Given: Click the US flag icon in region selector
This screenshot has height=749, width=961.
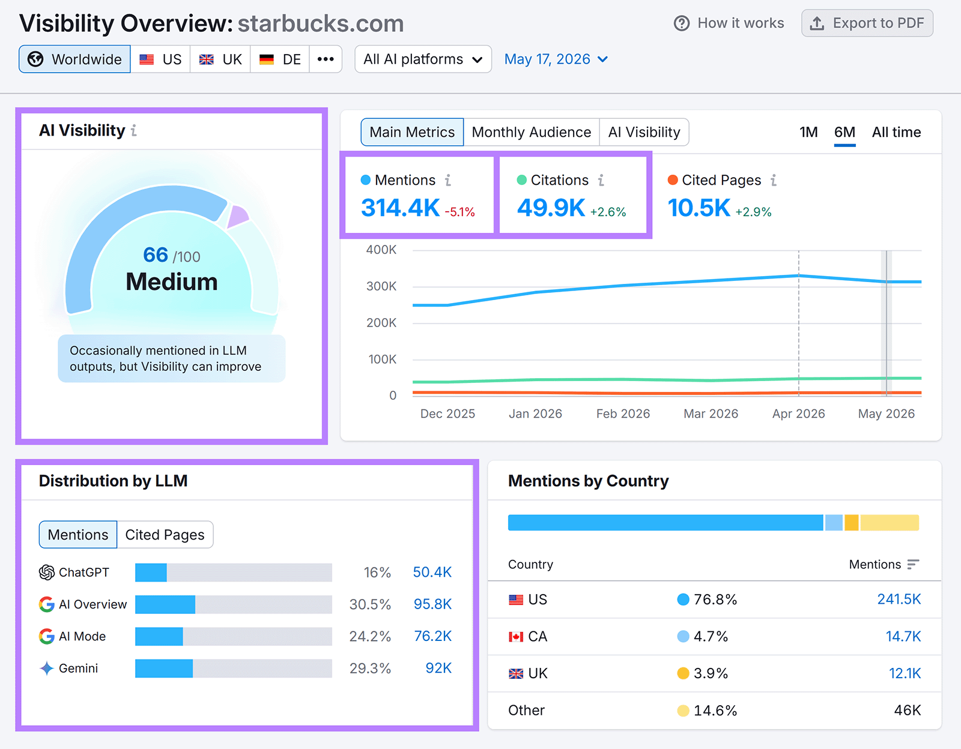Looking at the screenshot, I should click(147, 59).
